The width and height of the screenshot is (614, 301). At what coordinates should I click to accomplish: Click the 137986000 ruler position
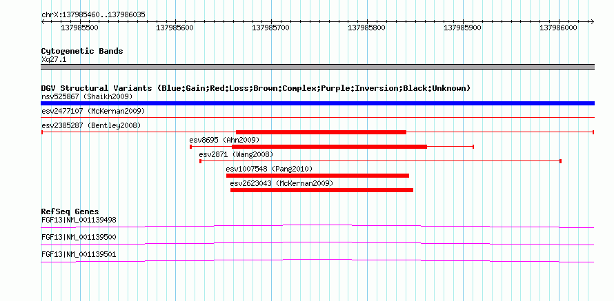click(x=559, y=28)
